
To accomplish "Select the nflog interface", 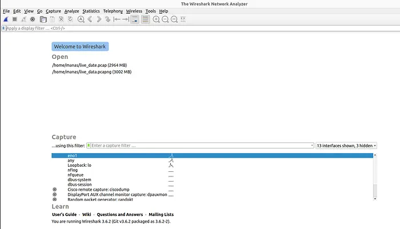I will (212, 170).
